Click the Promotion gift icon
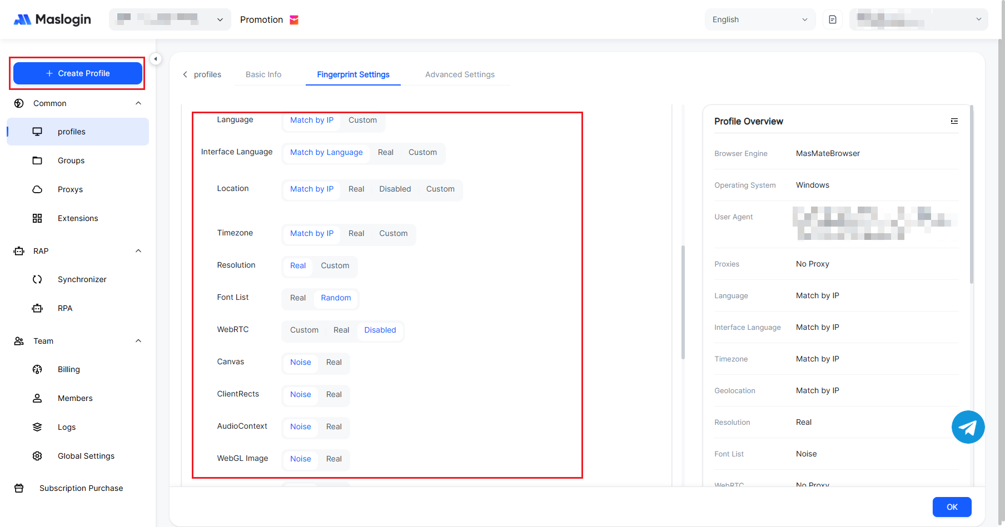Viewport: 1005px width, 527px height. tap(294, 20)
